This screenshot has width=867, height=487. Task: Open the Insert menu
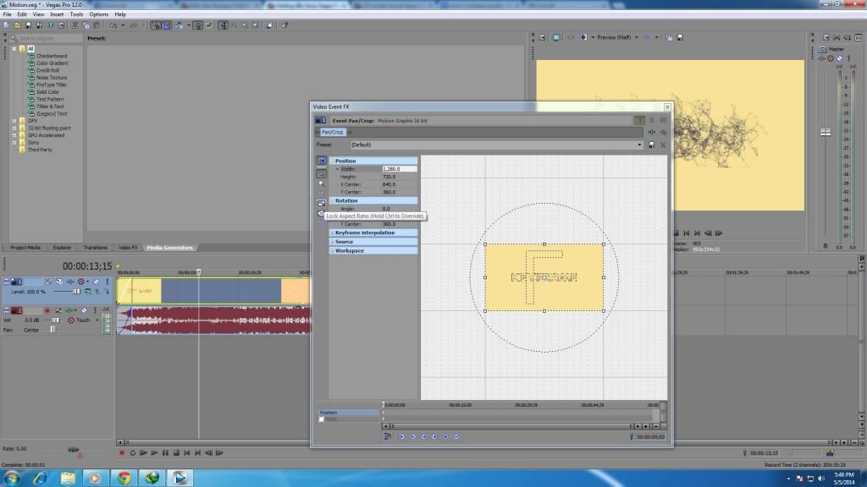57,14
